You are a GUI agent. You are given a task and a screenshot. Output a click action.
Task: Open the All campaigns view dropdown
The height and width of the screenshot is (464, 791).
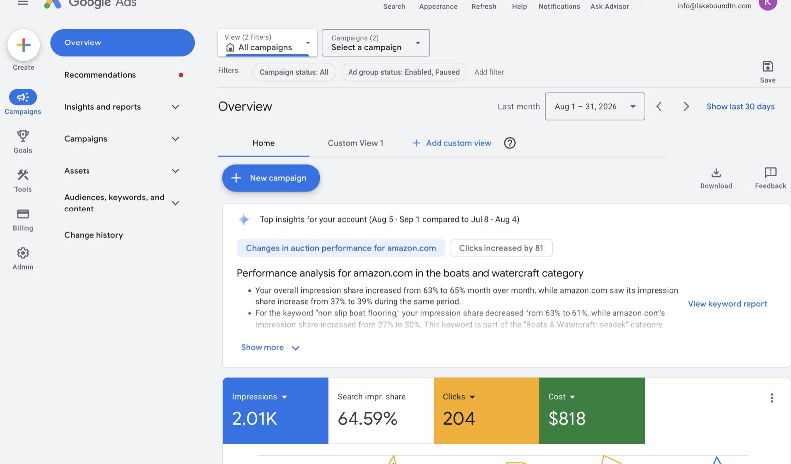point(267,42)
